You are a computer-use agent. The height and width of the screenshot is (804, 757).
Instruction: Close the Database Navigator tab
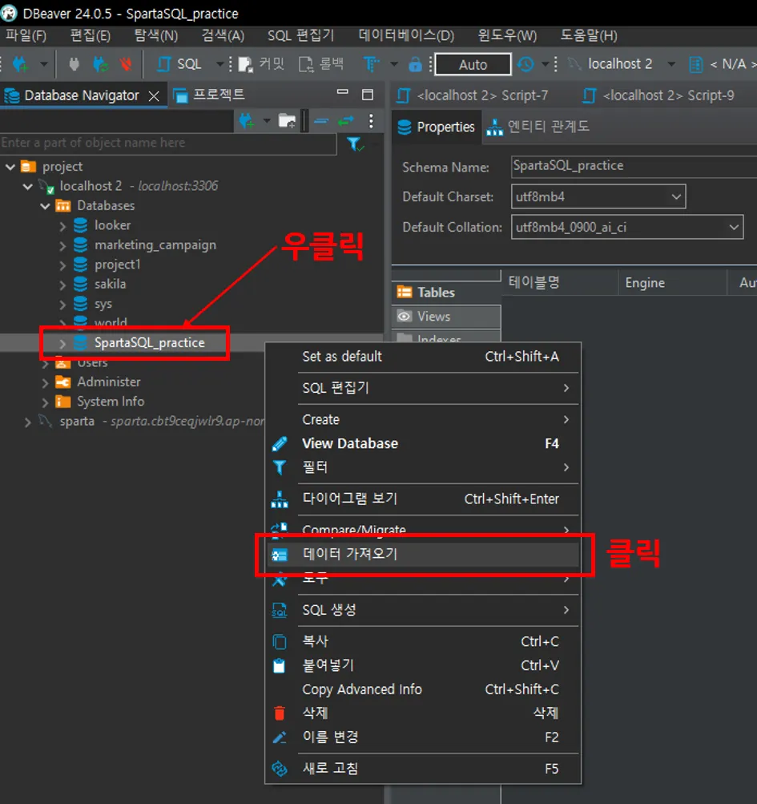(153, 96)
